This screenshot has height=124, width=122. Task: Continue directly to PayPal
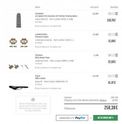point(72,118)
